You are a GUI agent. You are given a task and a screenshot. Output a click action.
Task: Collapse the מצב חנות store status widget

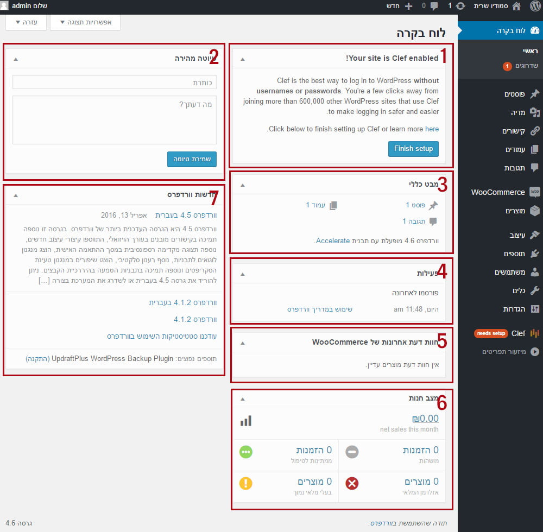[242, 399]
